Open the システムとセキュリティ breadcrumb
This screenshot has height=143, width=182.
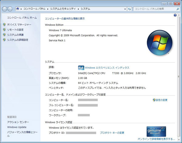(x=63, y=9)
